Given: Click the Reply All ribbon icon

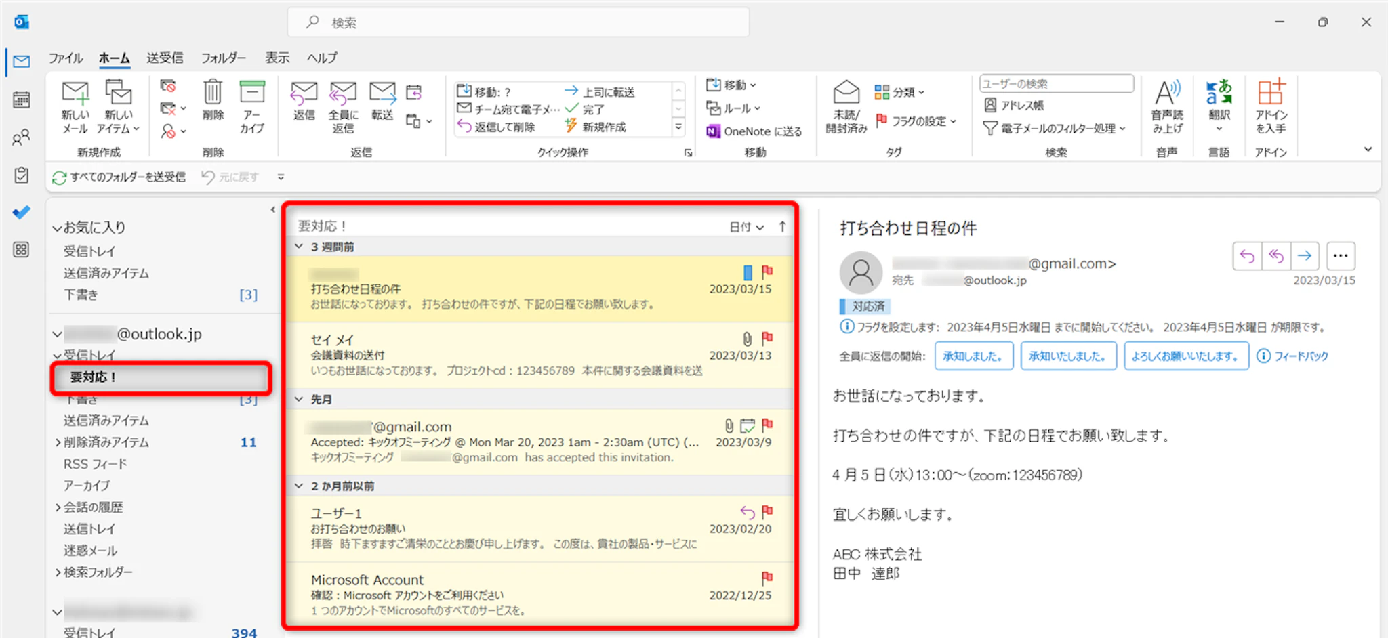Looking at the screenshot, I should tap(343, 93).
